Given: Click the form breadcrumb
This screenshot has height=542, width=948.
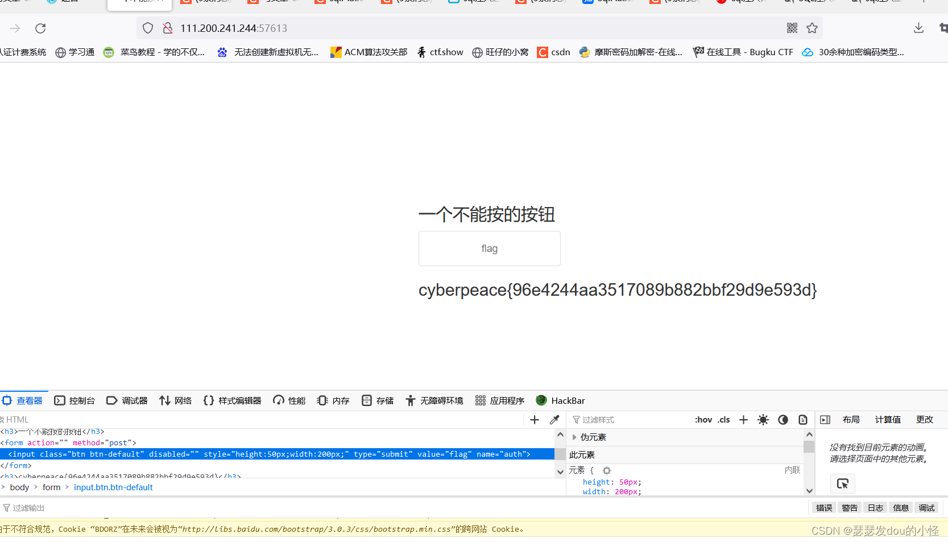Looking at the screenshot, I should point(51,487).
